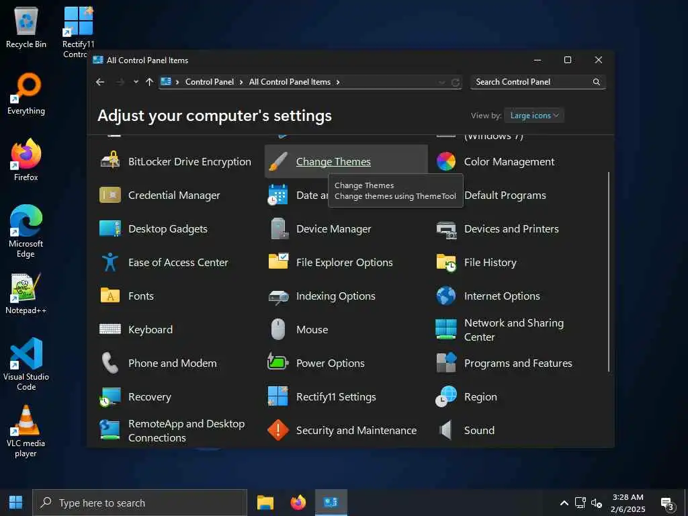
Task: Click the Power Options battery icon
Action: tap(278, 362)
